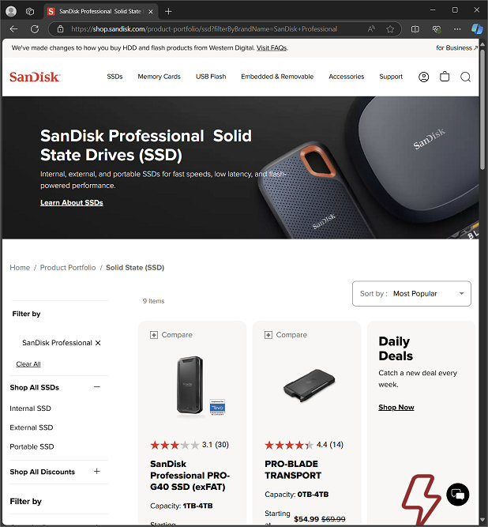
Task: Click the search magnifier icon
Action: 465,77
